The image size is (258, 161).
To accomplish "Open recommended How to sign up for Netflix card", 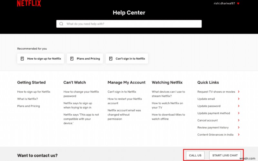I will (41, 59).
